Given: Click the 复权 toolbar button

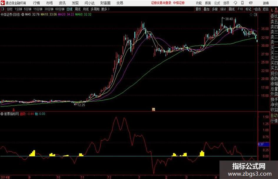Looking at the screenshot, I should pyautogui.click(x=198, y=9).
